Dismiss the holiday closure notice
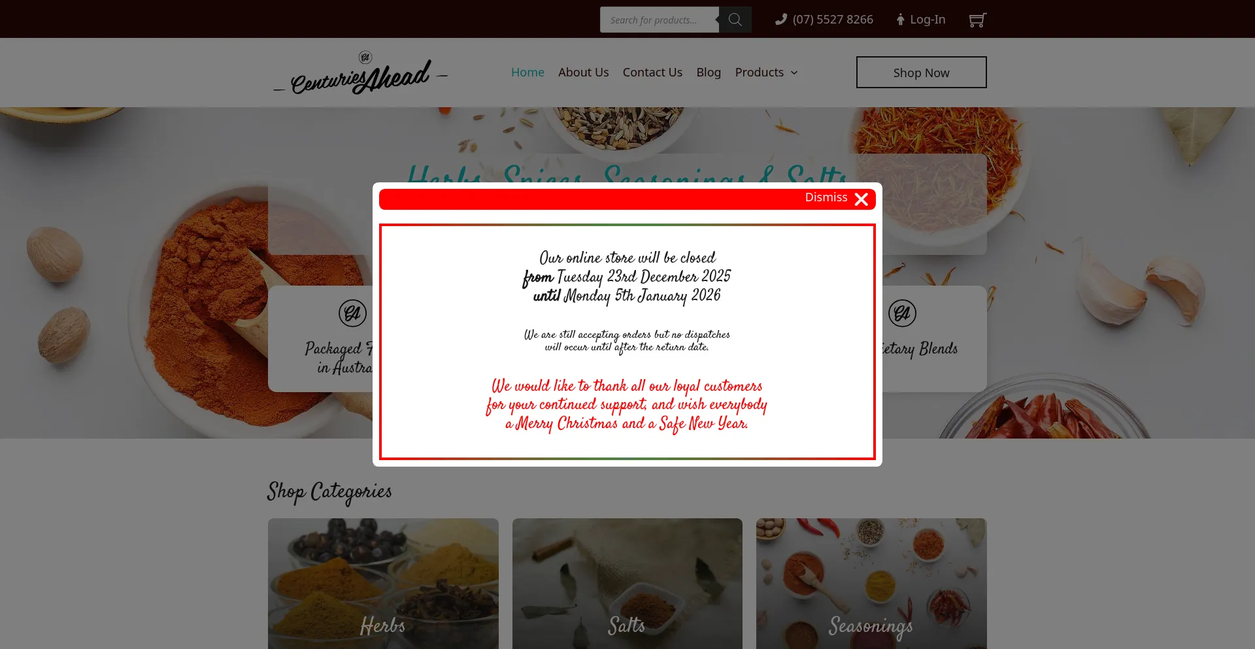Viewport: 1255px width, 649px height. 826,197
